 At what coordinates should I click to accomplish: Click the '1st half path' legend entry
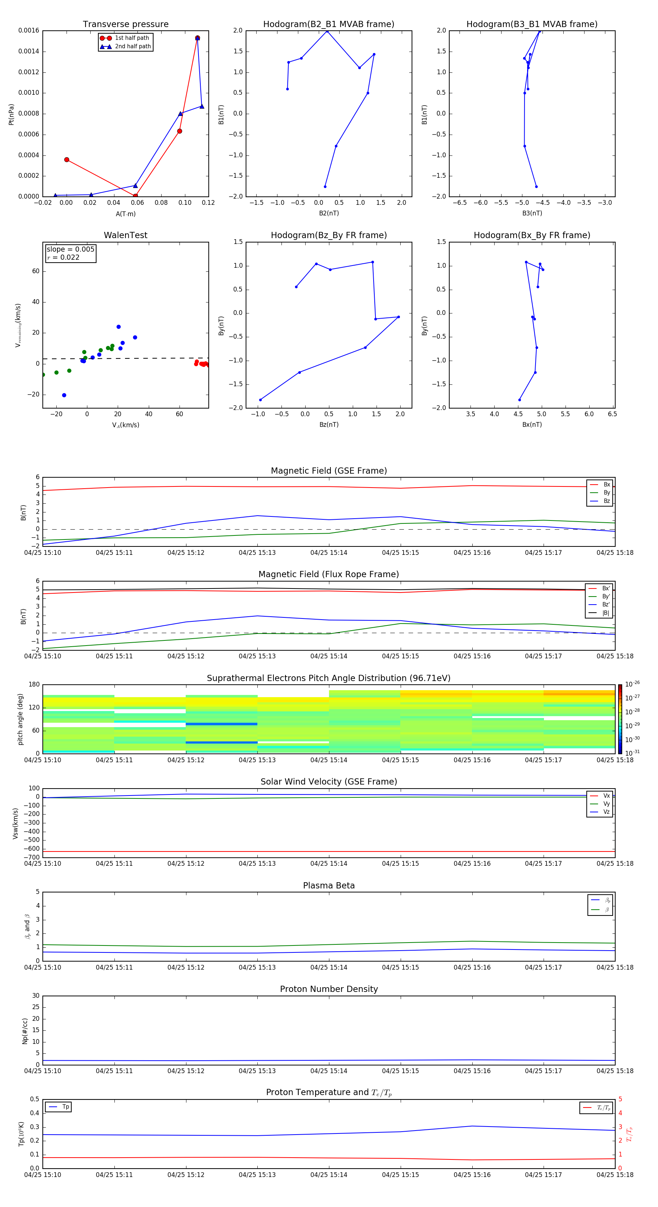tap(125, 38)
